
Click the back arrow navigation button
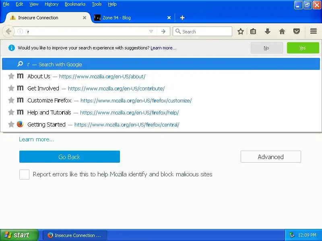coord(8,32)
